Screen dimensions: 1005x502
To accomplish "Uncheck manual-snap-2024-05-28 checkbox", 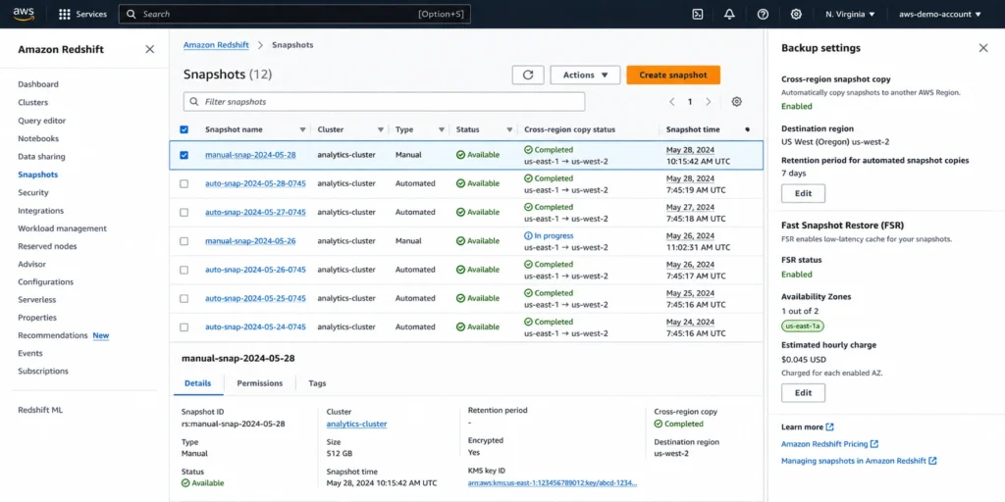I will pyautogui.click(x=184, y=155).
